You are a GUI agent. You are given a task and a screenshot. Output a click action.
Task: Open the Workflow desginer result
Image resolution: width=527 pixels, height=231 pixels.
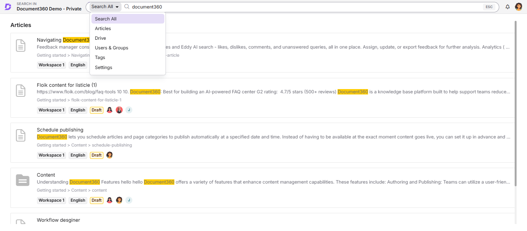(x=59, y=220)
